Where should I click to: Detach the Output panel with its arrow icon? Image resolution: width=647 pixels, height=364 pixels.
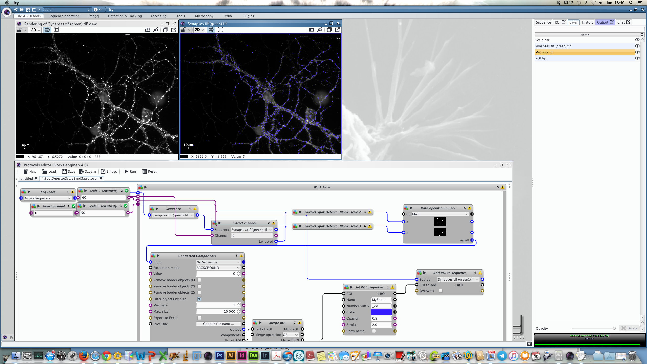[612, 22]
